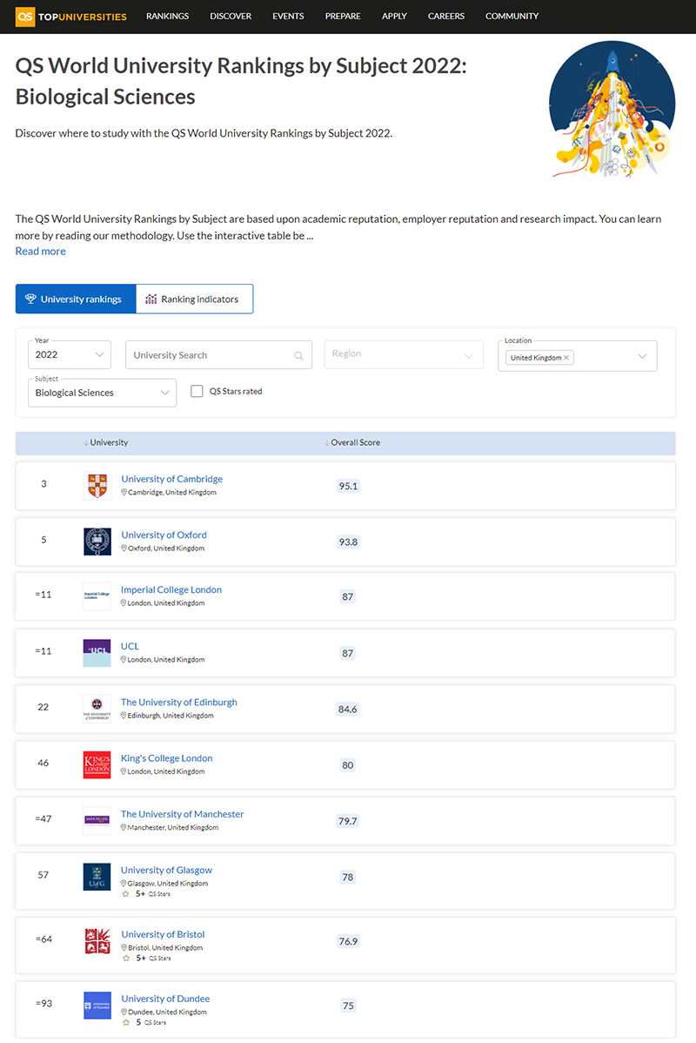Open the University of Cambridge link
This screenshot has width=696, height=1043.
point(171,479)
